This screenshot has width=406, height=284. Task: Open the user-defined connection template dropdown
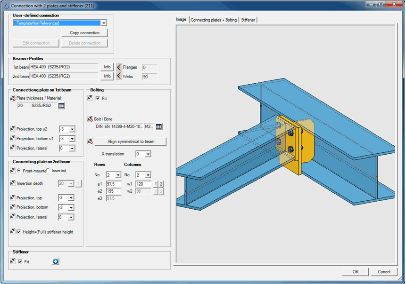tap(104, 23)
